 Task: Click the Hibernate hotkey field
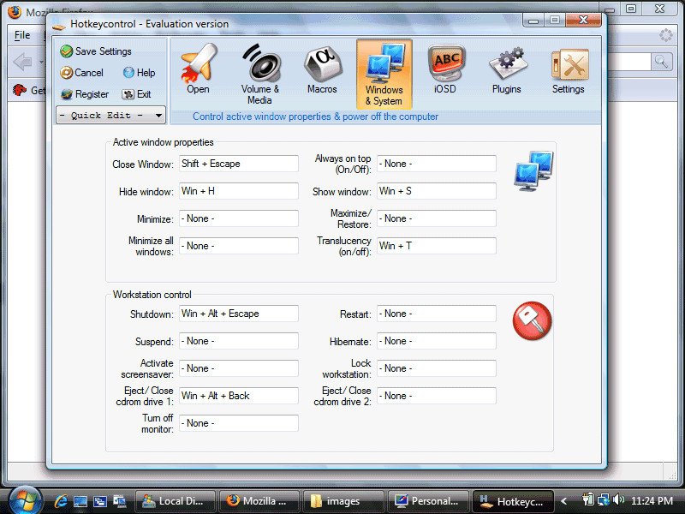coord(437,341)
